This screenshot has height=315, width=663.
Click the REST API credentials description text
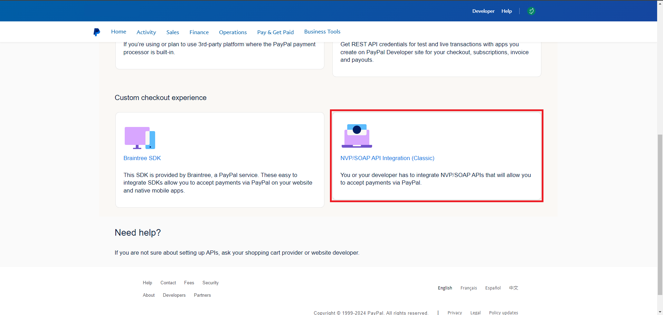pyautogui.click(x=434, y=52)
